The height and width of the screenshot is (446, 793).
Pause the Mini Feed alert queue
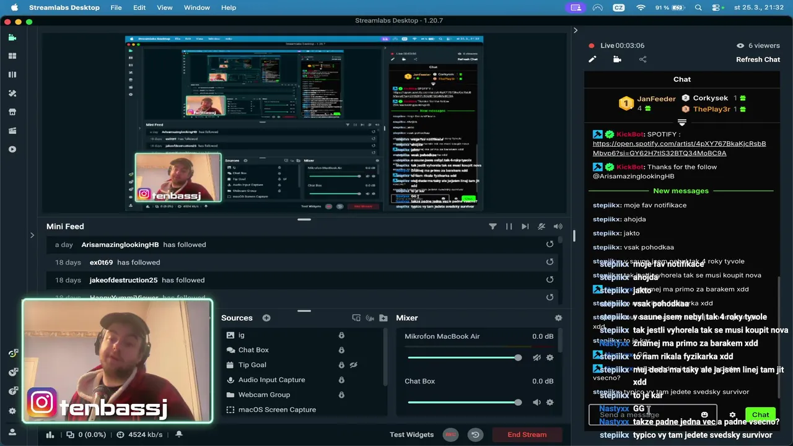tap(509, 227)
